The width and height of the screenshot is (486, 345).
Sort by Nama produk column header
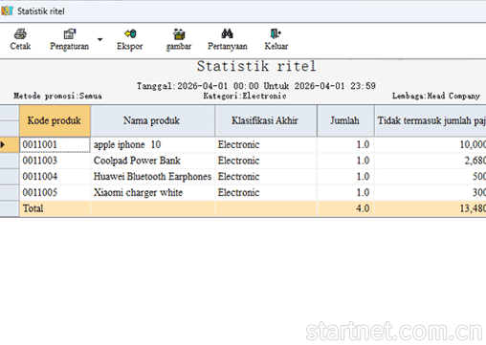(152, 120)
